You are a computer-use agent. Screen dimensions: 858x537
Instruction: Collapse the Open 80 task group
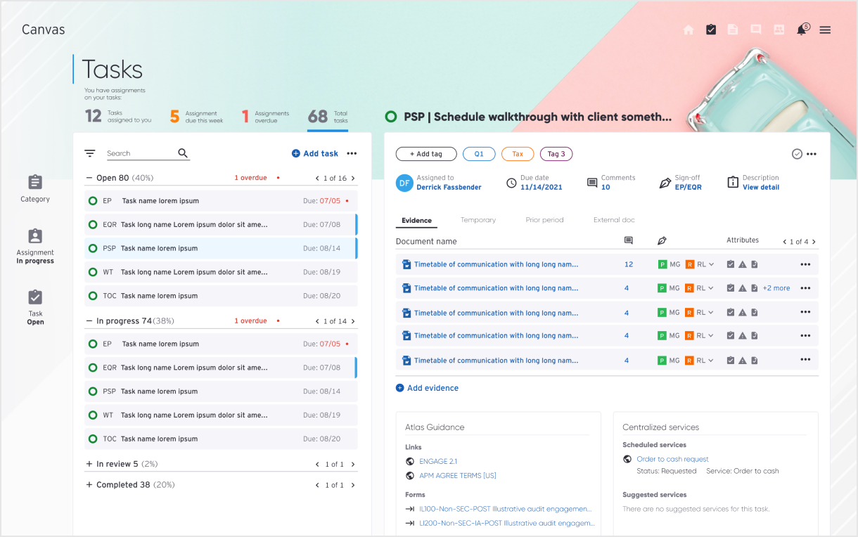pos(89,178)
